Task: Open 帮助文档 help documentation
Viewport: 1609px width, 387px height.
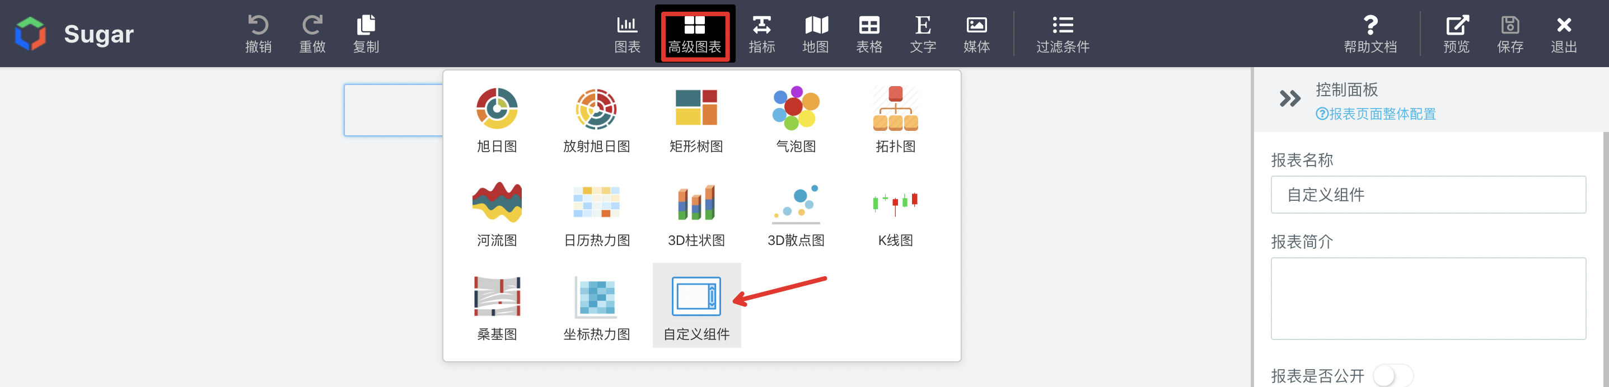Action: 1371,34
